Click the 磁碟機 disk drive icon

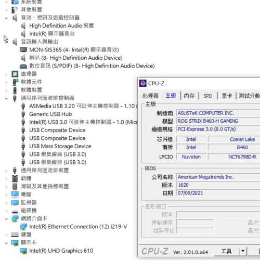(15, 212)
